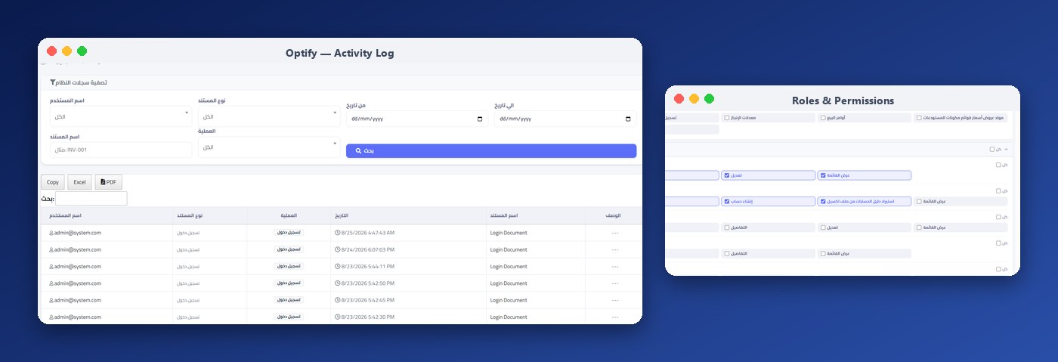
Task: Check the معدلات الإنتاج permission
Action: click(727, 118)
